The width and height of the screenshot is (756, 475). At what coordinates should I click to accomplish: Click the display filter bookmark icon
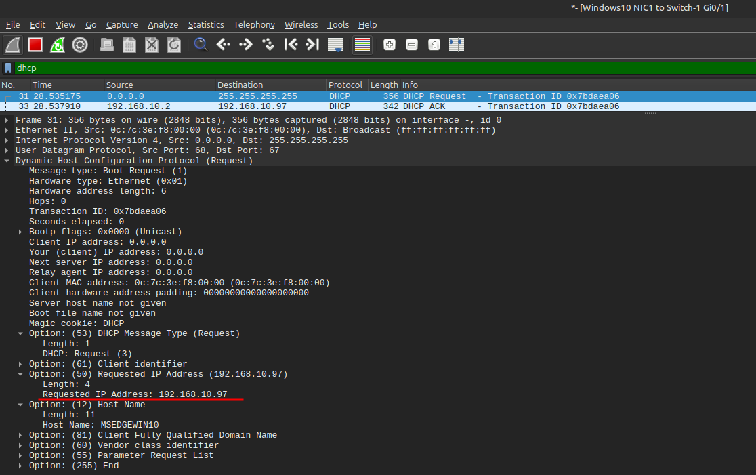pos(8,68)
